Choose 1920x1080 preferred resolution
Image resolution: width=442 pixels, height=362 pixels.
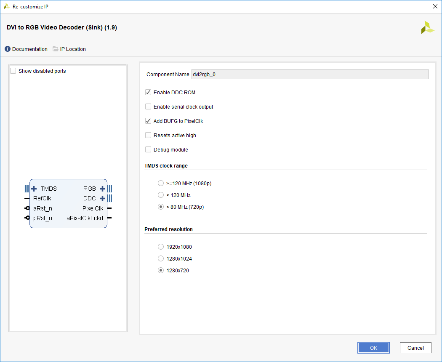click(x=161, y=247)
